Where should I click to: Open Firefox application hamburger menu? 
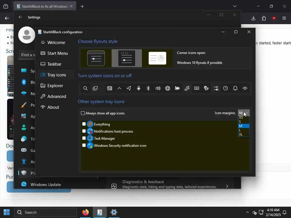click(284, 18)
